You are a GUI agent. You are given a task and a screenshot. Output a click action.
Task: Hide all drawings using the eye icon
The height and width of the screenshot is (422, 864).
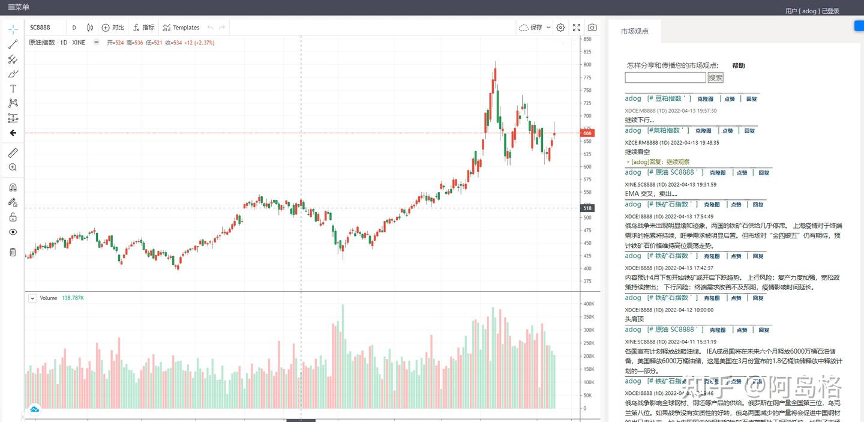[13, 232]
